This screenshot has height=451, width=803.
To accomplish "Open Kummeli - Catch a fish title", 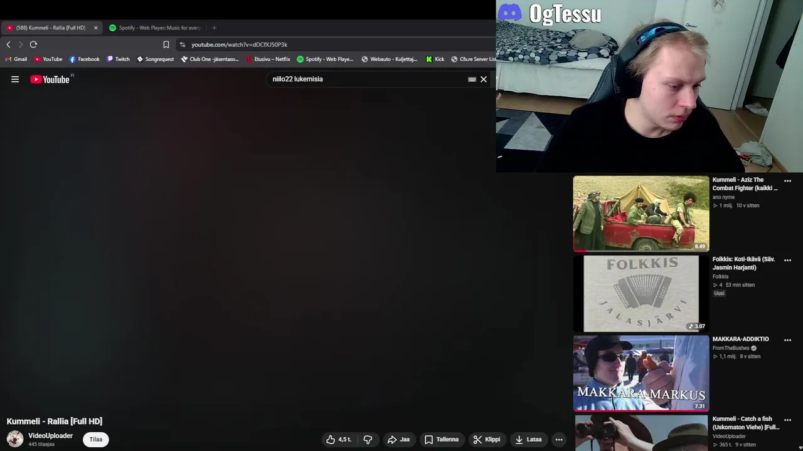I will [x=746, y=423].
